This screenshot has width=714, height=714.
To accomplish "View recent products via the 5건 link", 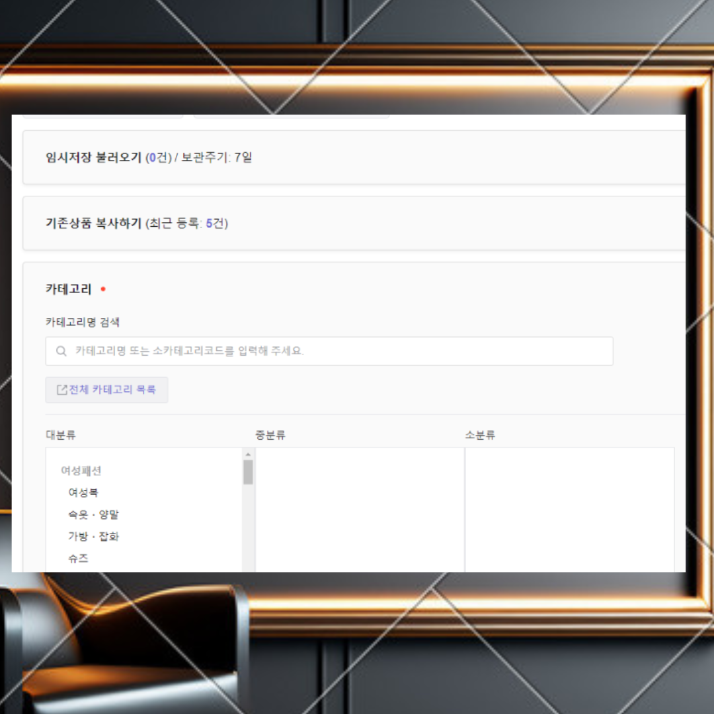I will [x=215, y=223].
